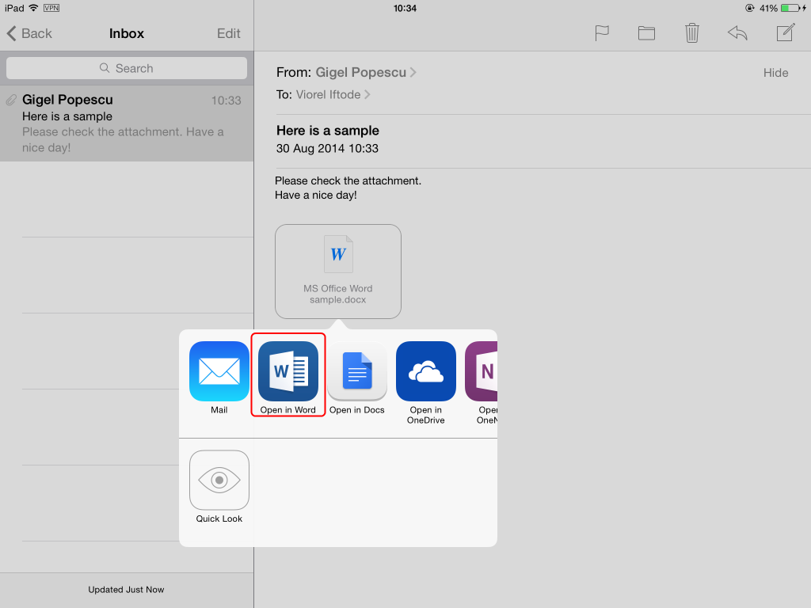
Task: Tap the Updated Just Now status
Action: tap(126, 589)
